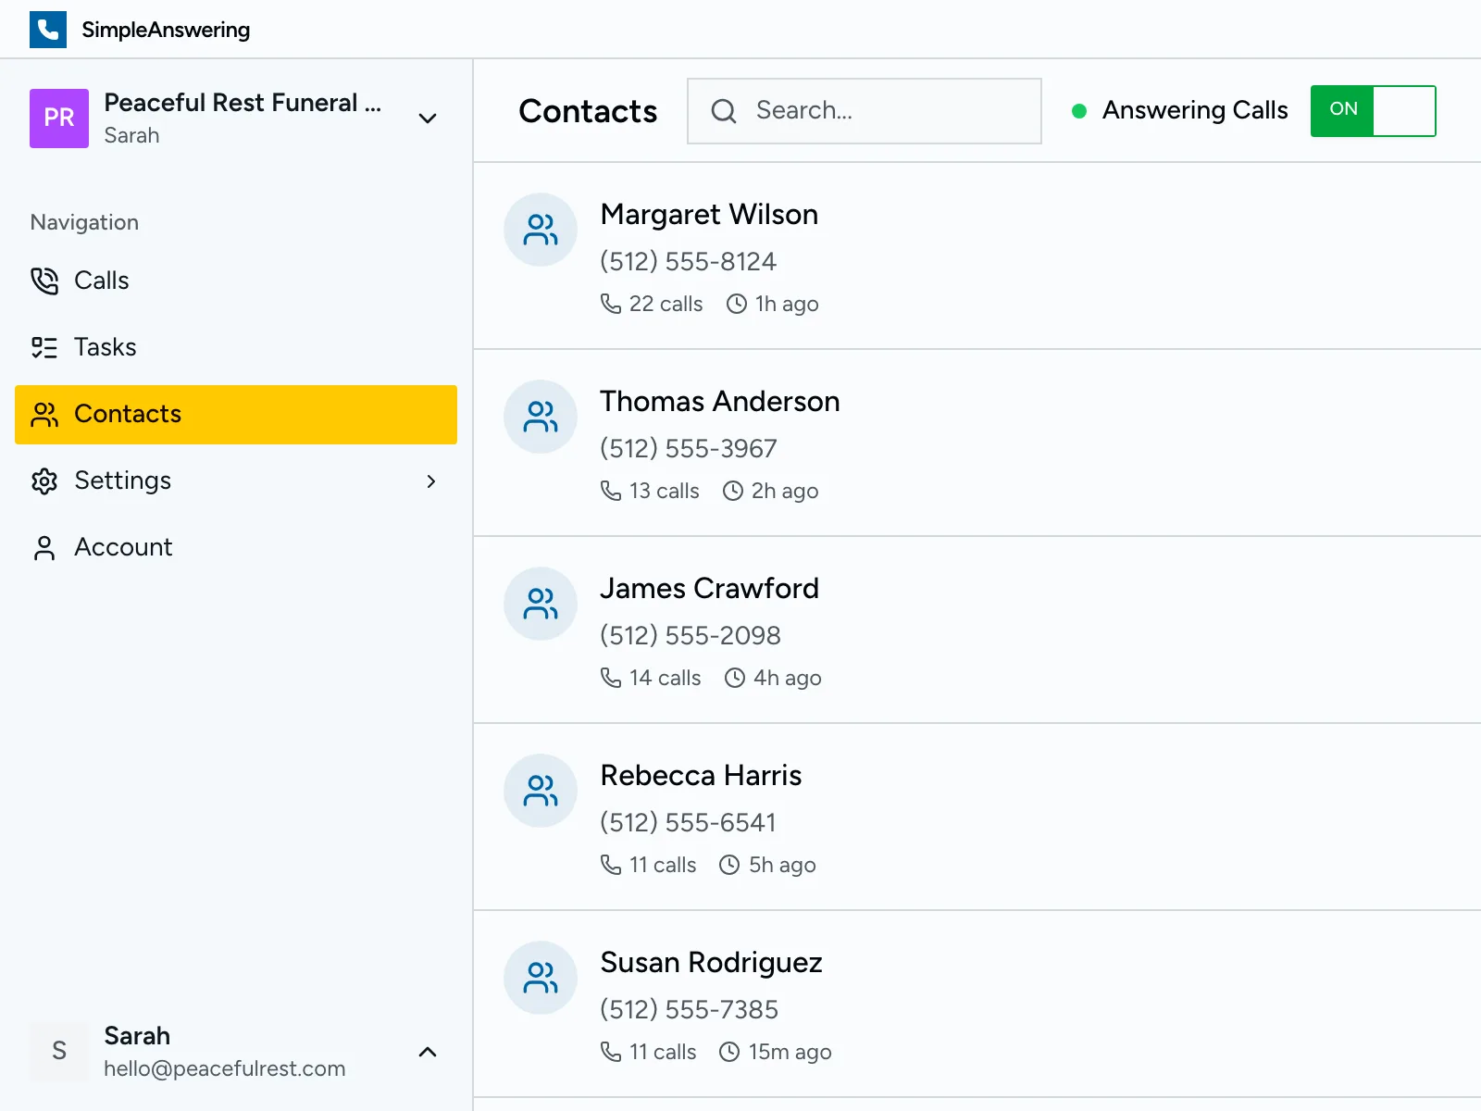Open James Crawford's contact entry

tap(710, 588)
